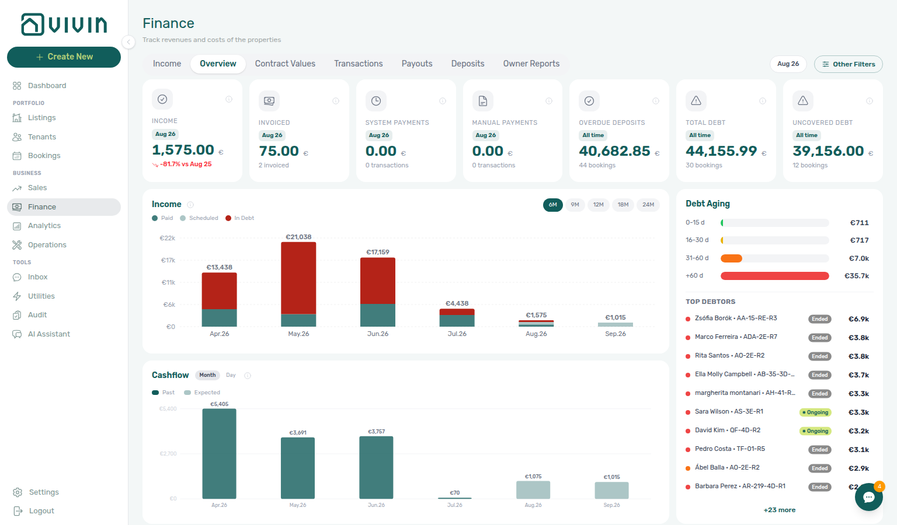Open the Transactions tab
The width and height of the screenshot is (897, 525).
(x=359, y=64)
